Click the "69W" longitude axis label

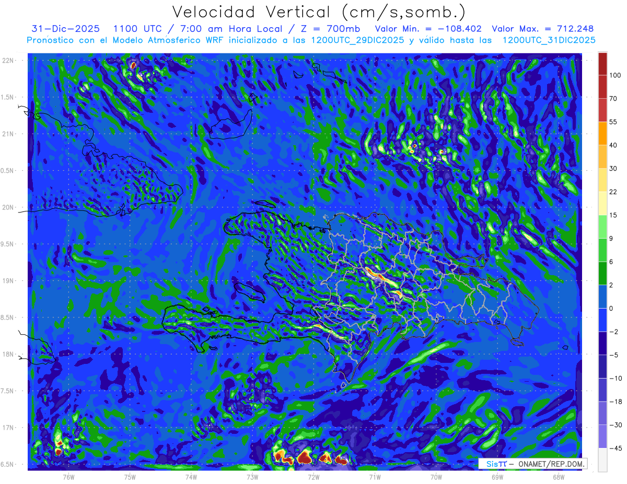[x=497, y=477]
